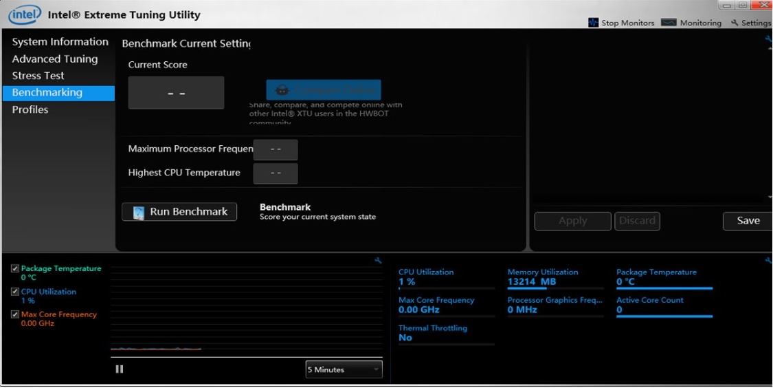The image size is (773, 388).
Task: Open the System Information section
Action: (x=60, y=42)
